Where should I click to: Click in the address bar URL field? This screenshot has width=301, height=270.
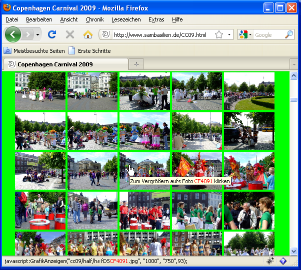160,35
